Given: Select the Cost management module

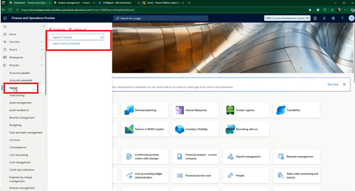Looking at the screenshot, I should tap(20, 162).
